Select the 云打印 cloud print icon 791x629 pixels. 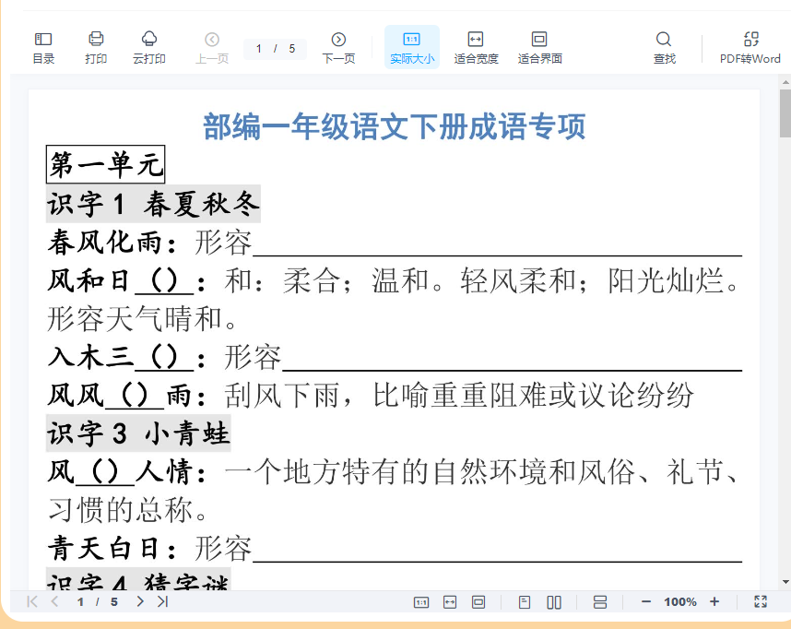pyautogui.click(x=148, y=47)
